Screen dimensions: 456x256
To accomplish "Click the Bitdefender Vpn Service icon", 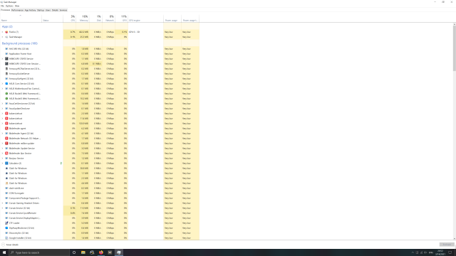I will click(x=6, y=154).
